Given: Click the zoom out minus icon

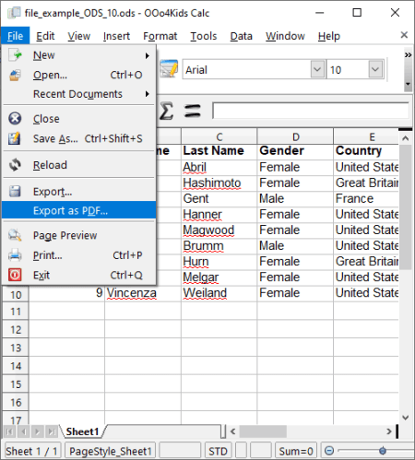Looking at the screenshot, I should click(329, 451).
